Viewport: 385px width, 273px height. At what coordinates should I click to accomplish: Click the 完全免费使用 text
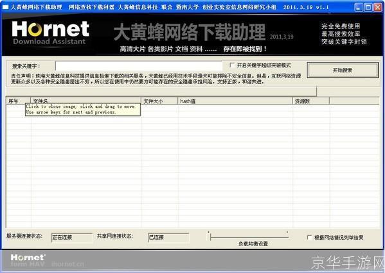(341, 26)
